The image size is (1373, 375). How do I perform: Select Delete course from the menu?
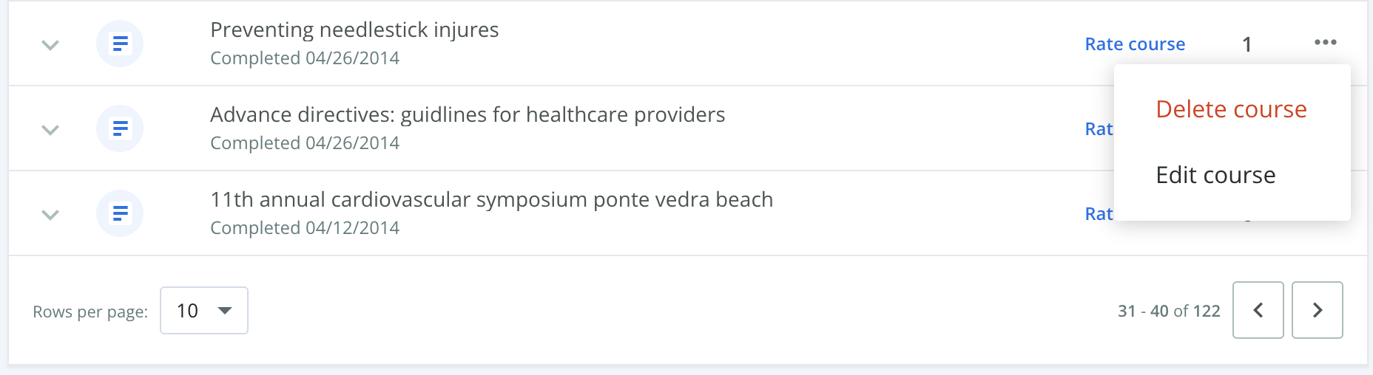(1231, 109)
